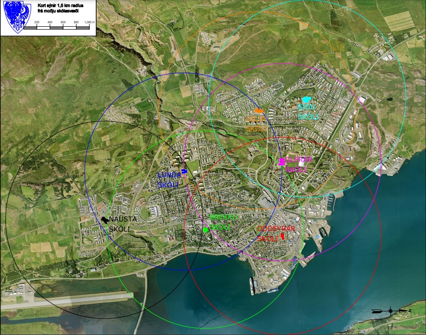The width and height of the screenshot is (426, 335).
Task: Click the blue eagle coat of arms
Action: pyautogui.click(x=17, y=18)
